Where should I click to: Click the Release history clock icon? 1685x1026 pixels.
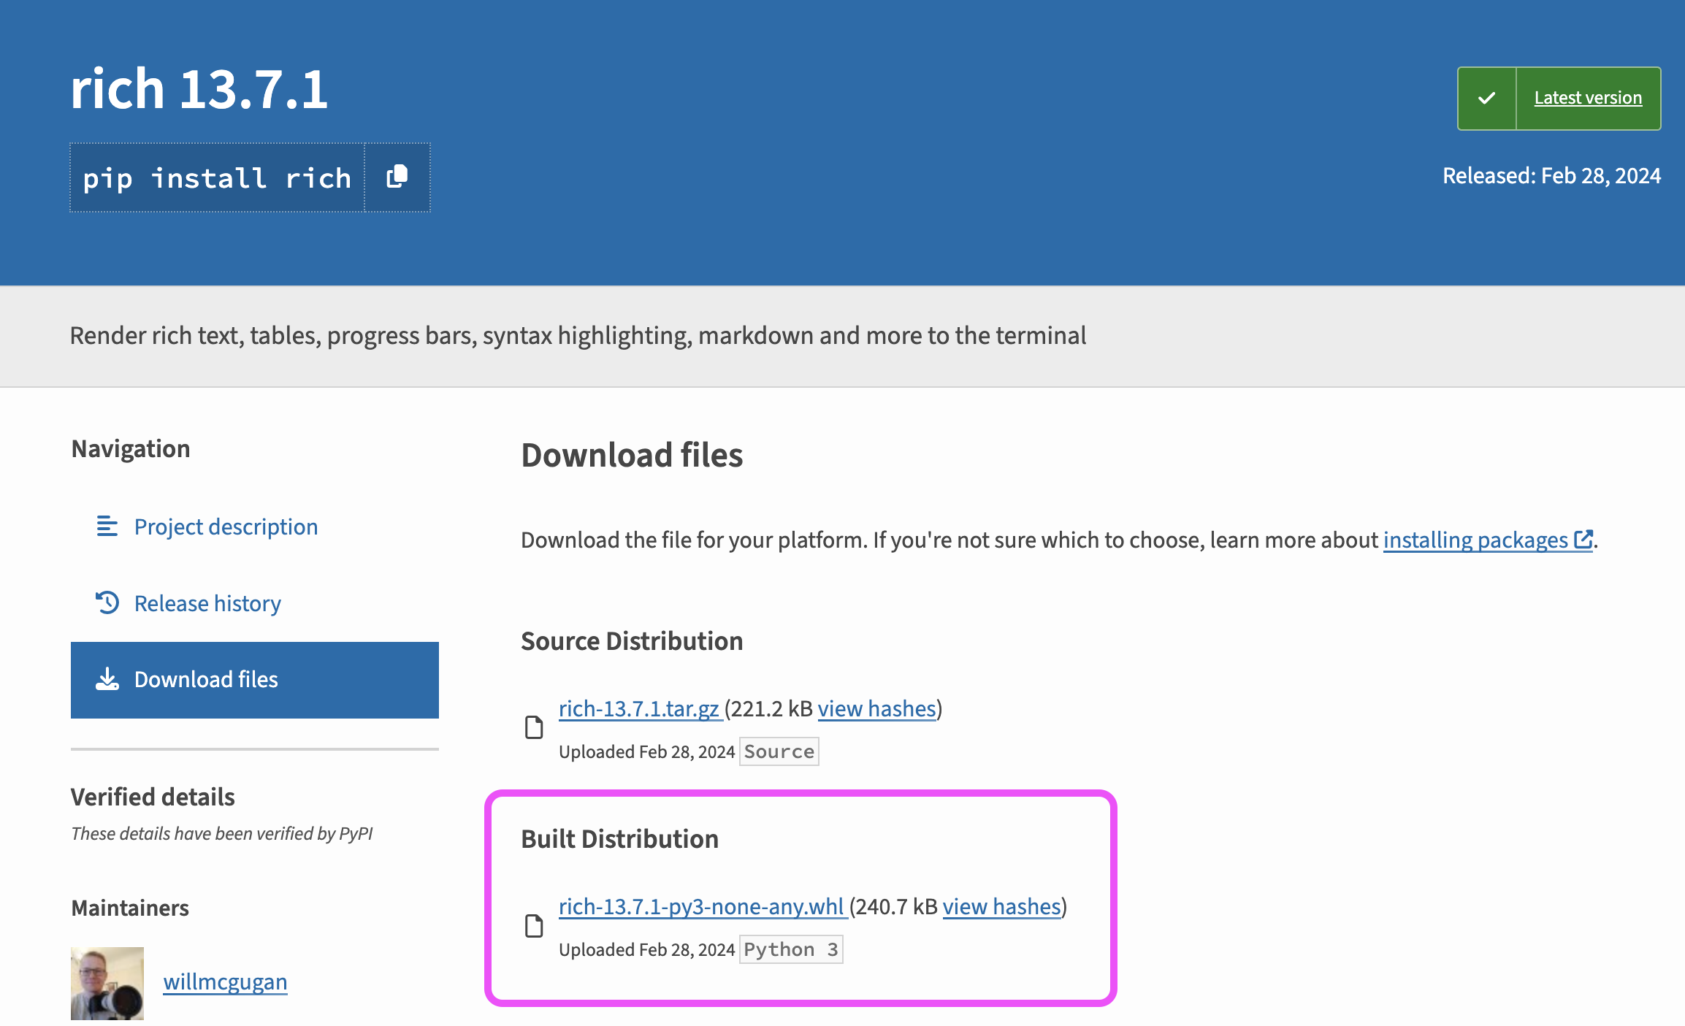(x=107, y=602)
